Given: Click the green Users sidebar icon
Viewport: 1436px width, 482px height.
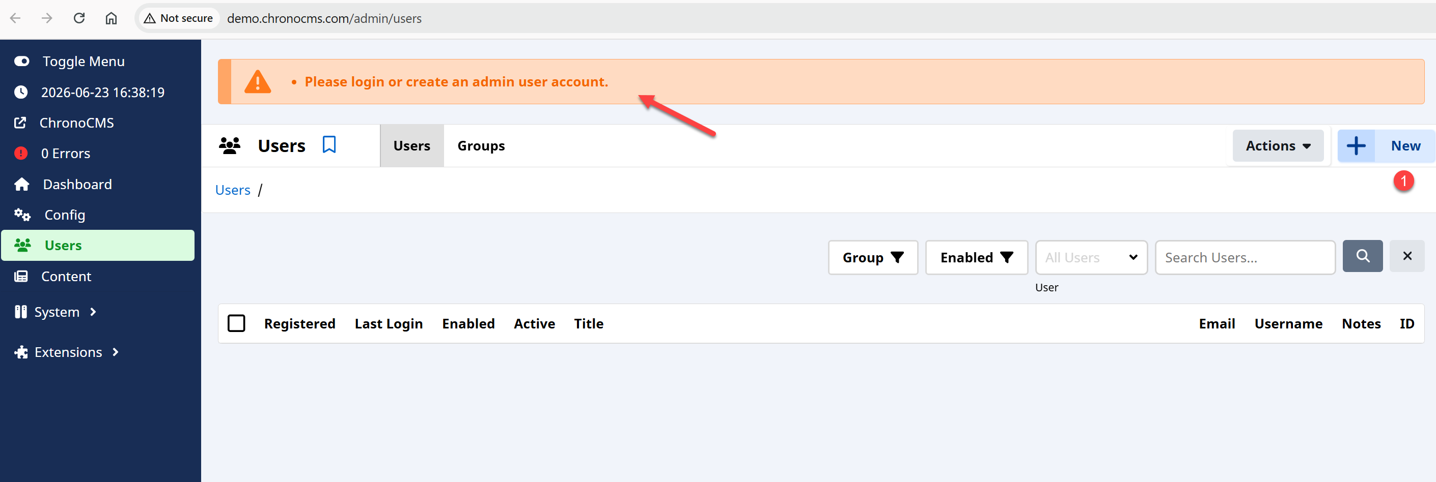Looking at the screenshot, I should tap(22, 246).
